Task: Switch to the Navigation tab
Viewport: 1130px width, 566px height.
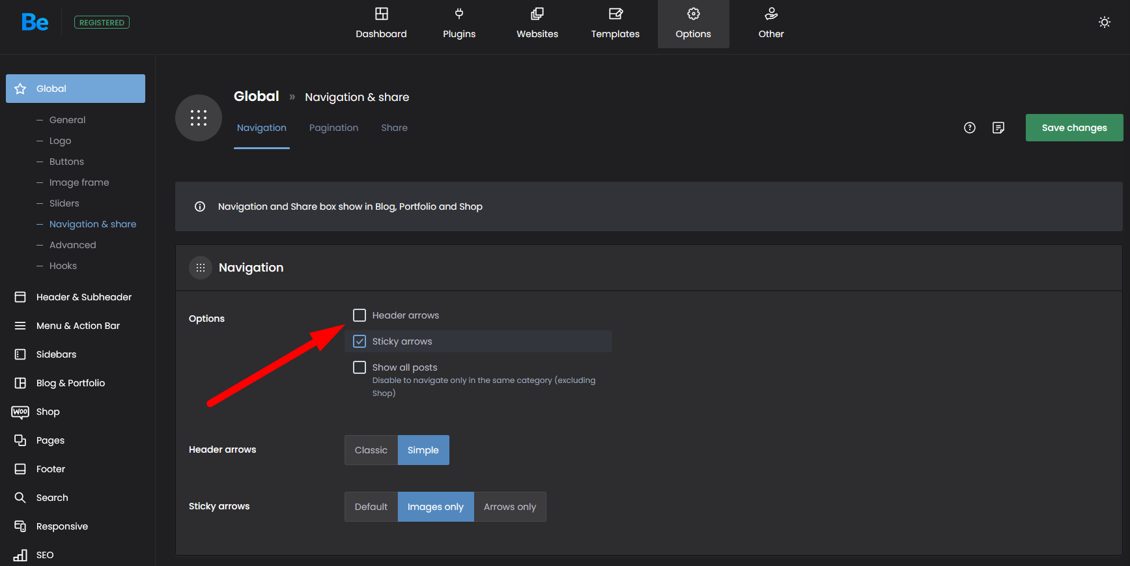Action: 262,128
